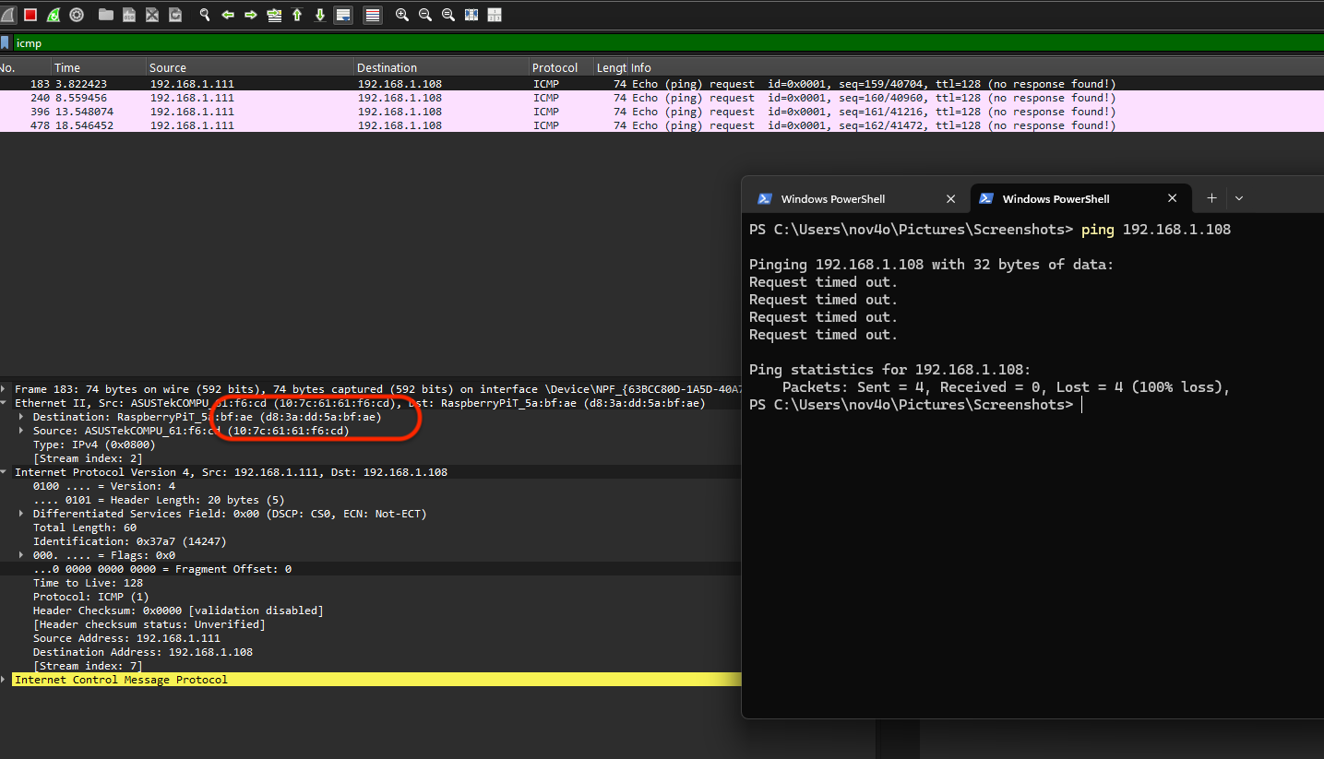Add a new terminal tab
Screen dimensions: 1324x759
[x=1211, y=198]
